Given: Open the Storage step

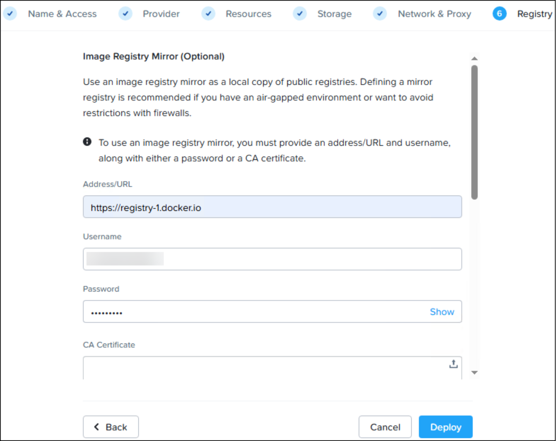Looking at the screenshot, I should pos(334,14).
